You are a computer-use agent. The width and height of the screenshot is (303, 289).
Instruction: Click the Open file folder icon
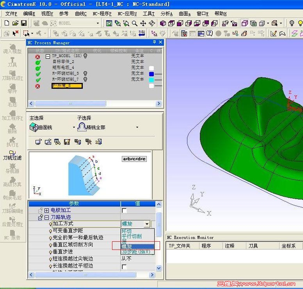(15, 23)
